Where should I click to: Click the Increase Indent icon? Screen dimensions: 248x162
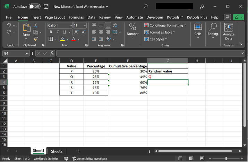[x=101, y=39]
